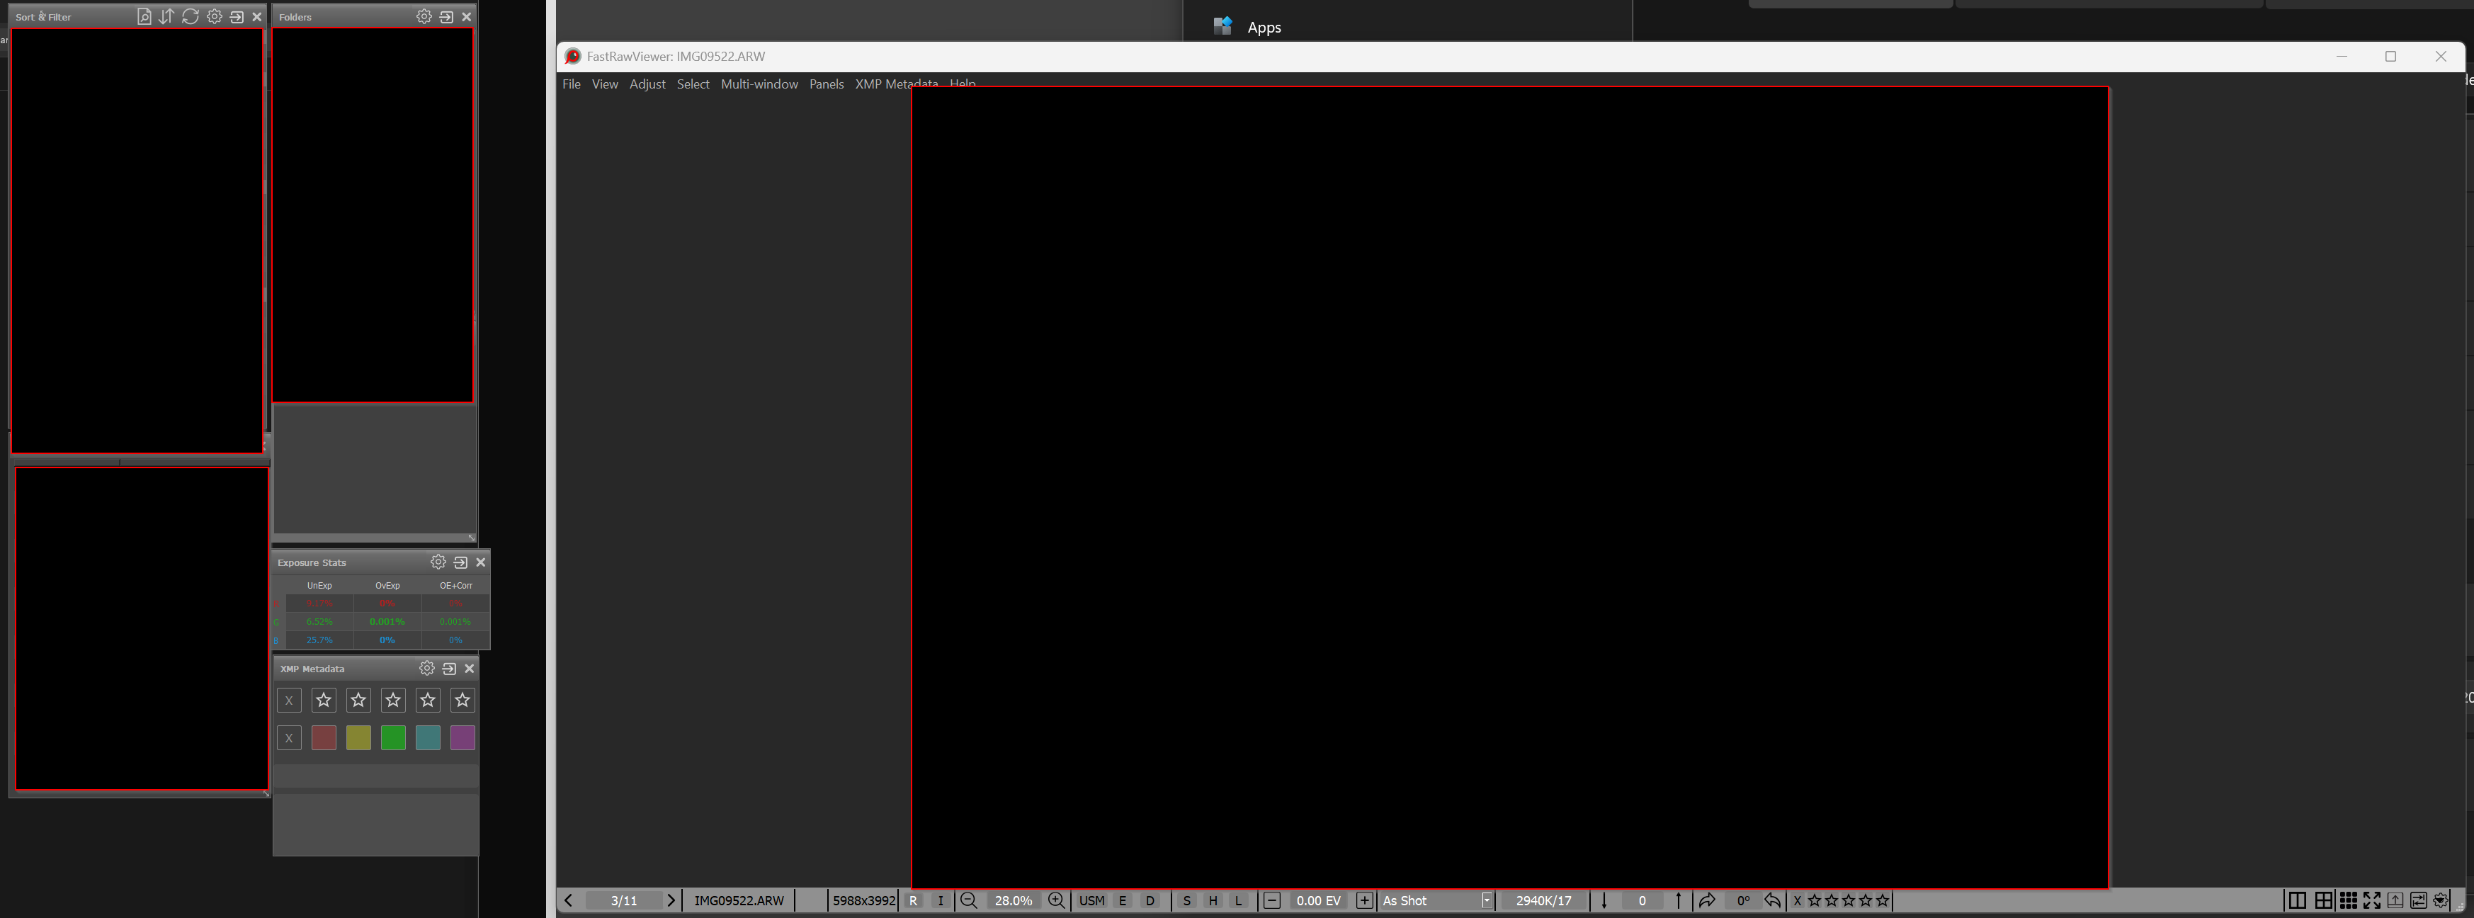The image size is (2474, 918).
Task: Open the Multi-window menu
Action: pos(759,84)
